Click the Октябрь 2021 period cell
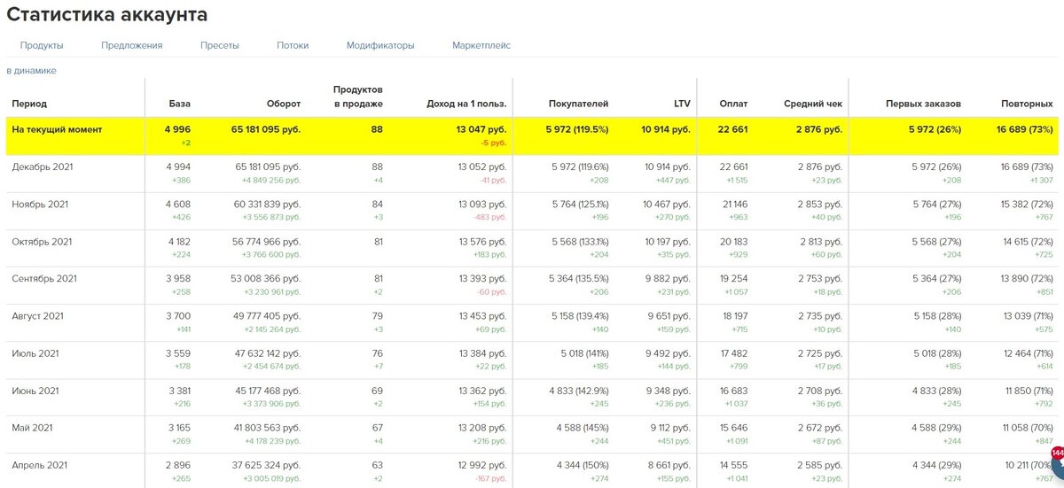Viewport: 1064px width, 488px height. [43, 241]
